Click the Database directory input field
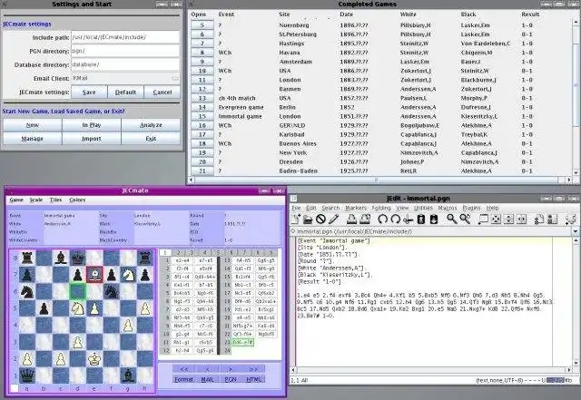This screenshot has height=400, width=581. 125,64
